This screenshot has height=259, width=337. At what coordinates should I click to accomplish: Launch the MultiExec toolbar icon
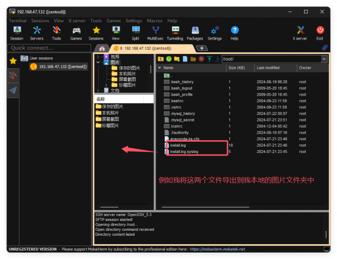coord(156,33)
